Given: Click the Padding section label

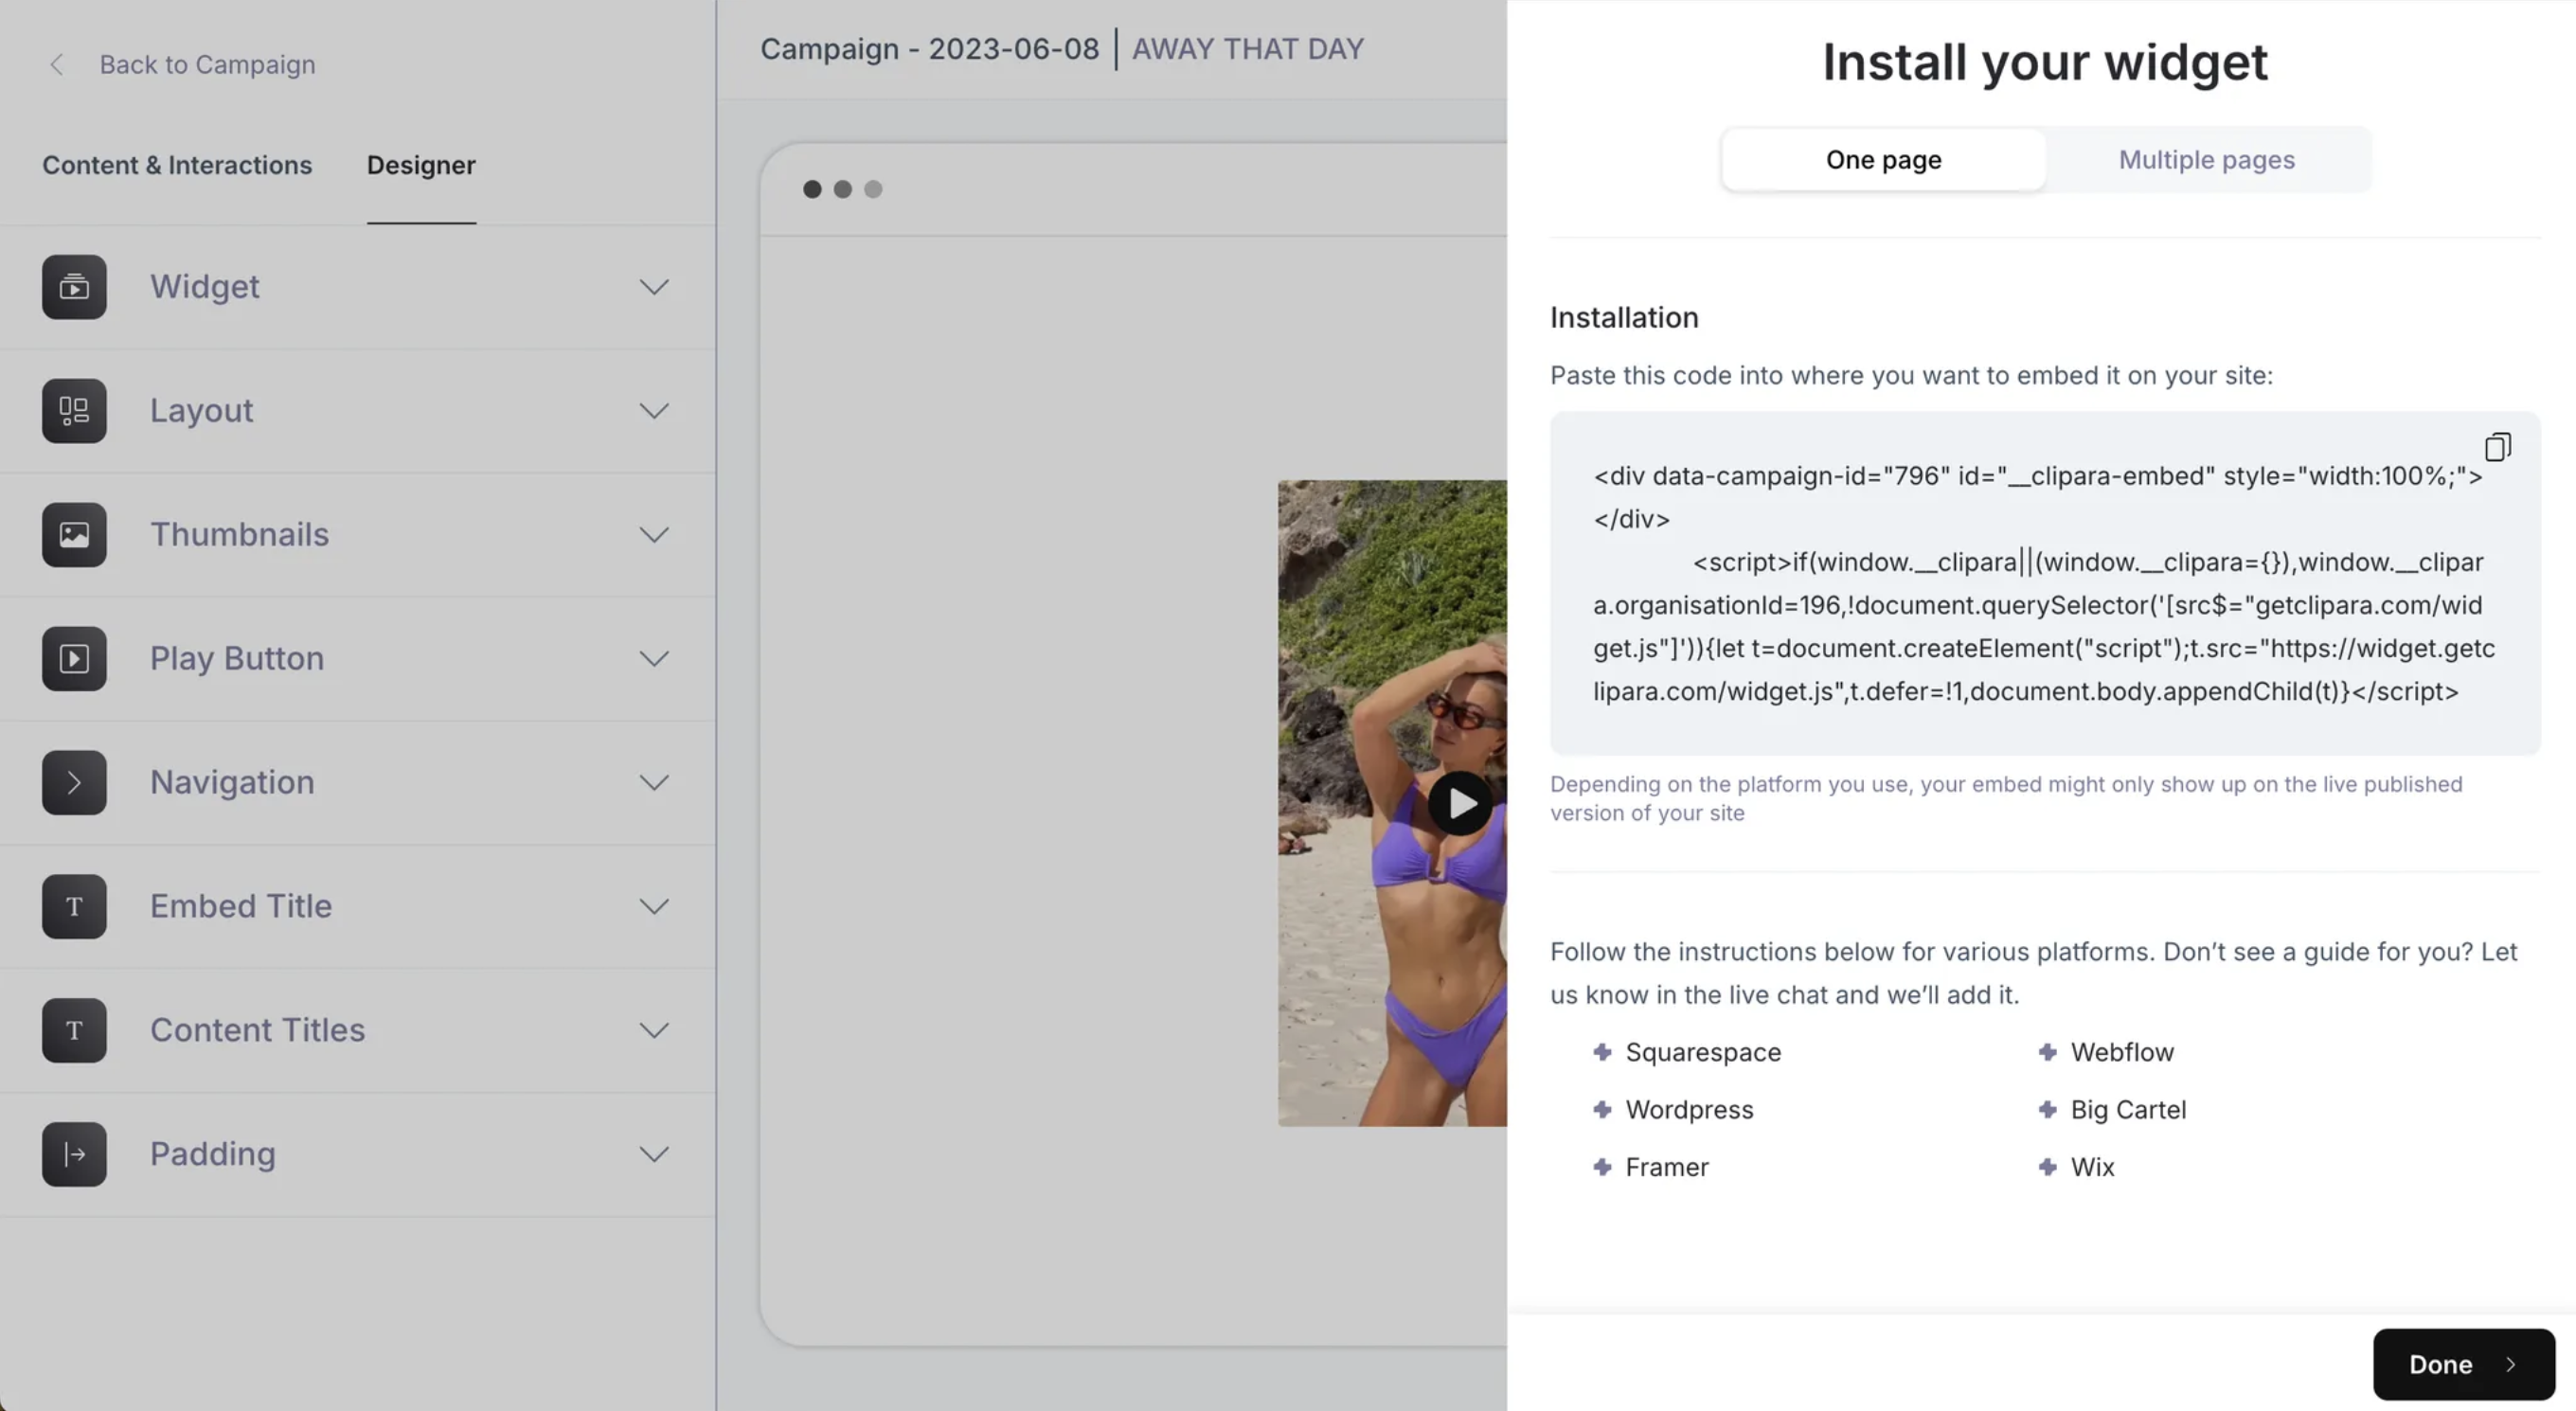Looking at the screenshot, I should (x=213, y=1155).
